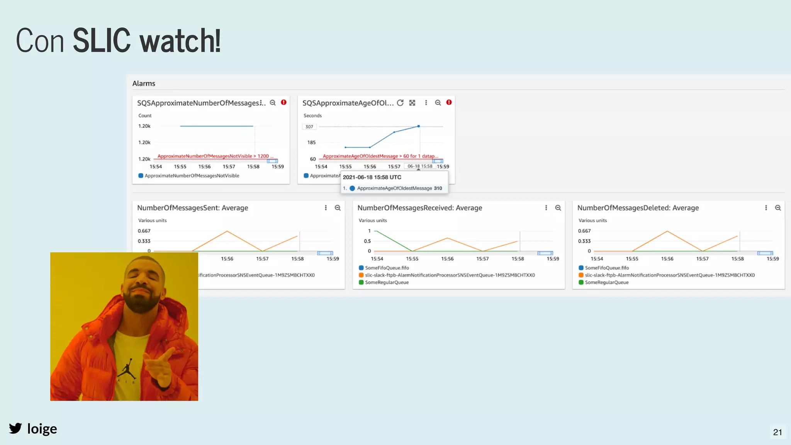
Task: Click zoom icon on SQSApproximateNumberOfMessages widget
Action: [x=273, y=103]
